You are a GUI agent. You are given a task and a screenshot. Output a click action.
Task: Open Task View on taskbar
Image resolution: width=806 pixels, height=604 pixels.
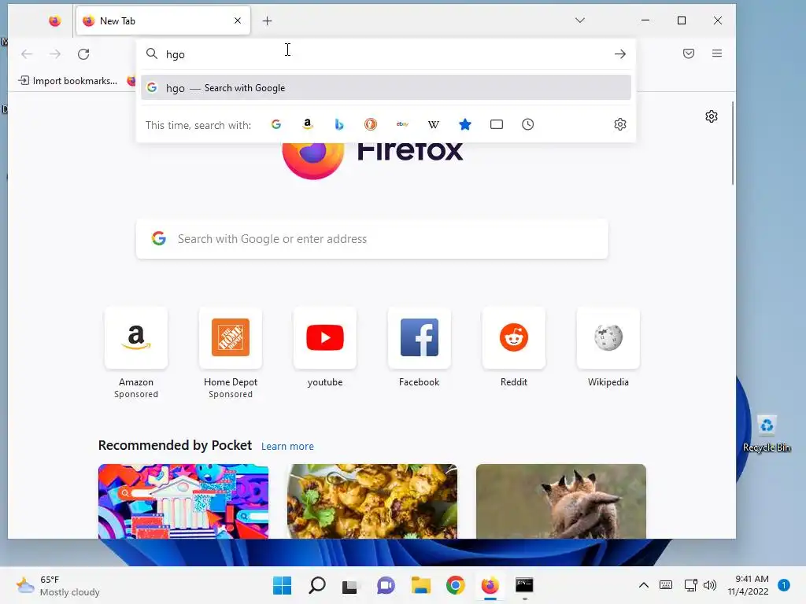pos(349,585)
